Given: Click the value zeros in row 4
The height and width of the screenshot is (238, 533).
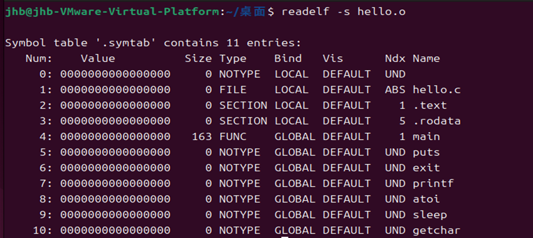Looking at the screenshot, I should 115,136.
